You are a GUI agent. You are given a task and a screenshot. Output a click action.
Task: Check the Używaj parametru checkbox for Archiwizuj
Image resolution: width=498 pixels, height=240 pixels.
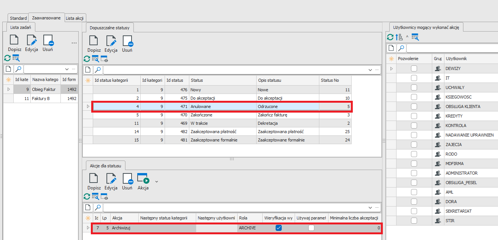tap(311, 228)
